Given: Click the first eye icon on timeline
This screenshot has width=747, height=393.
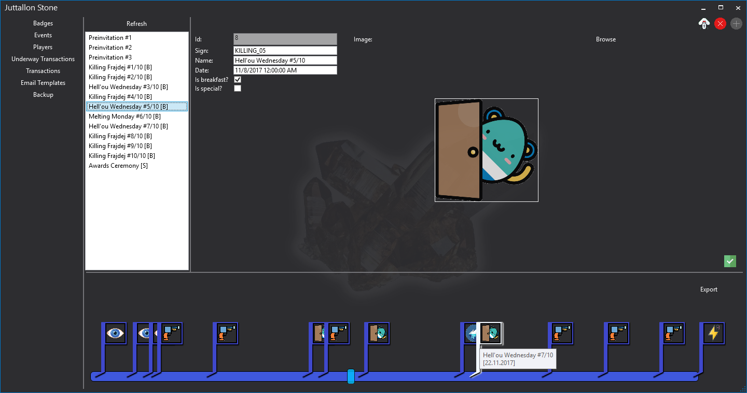Looking at the screenshot, I should tap(115, 333).
